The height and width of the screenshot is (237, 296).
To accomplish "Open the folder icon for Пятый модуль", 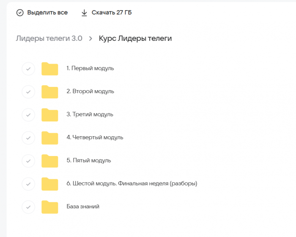I will [x=49, y=161].
